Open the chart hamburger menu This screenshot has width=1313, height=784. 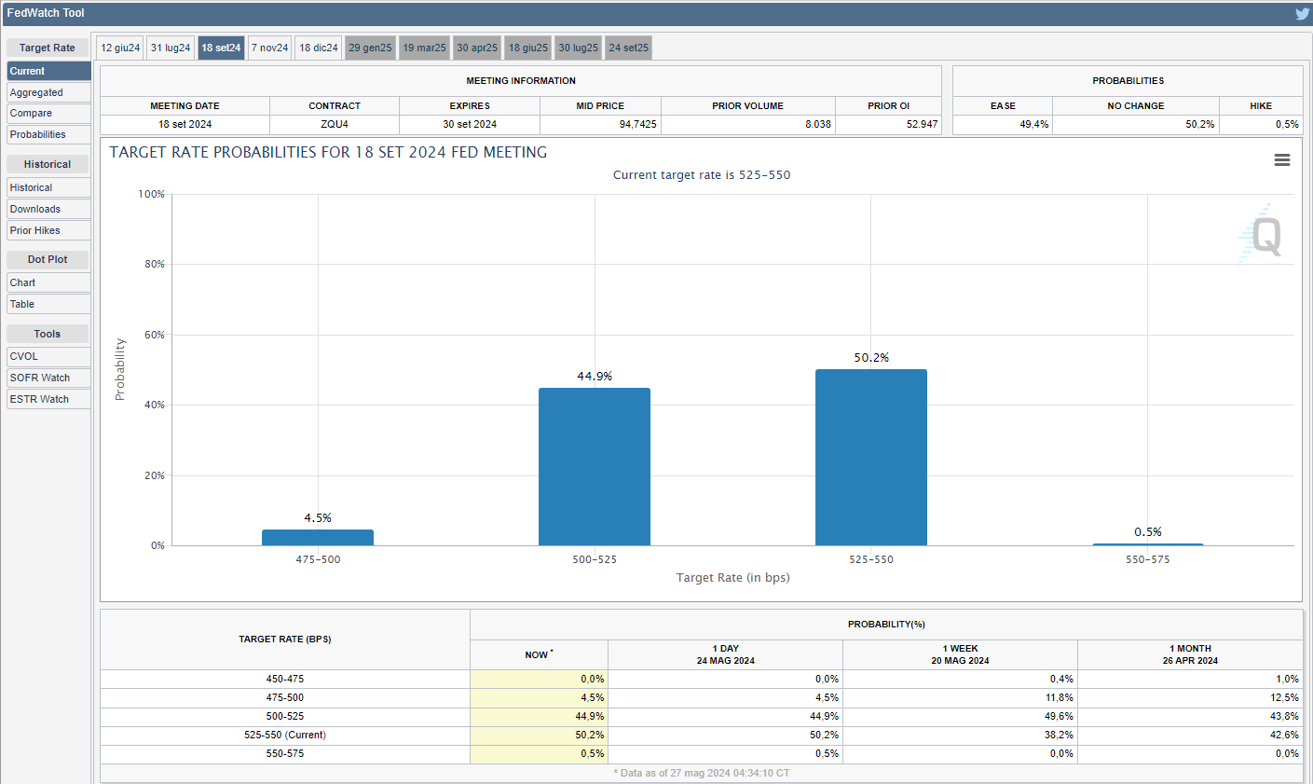tap(1282, 160)
